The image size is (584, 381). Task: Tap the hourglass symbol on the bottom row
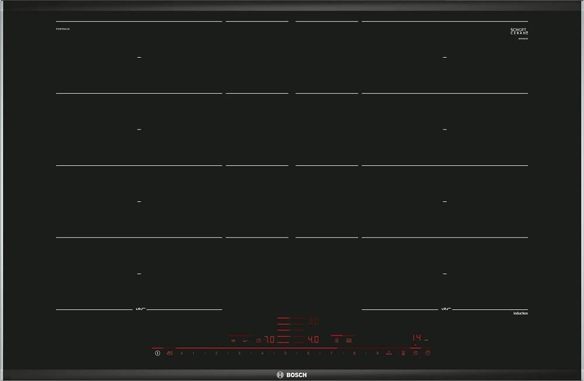tap(404, 353)
